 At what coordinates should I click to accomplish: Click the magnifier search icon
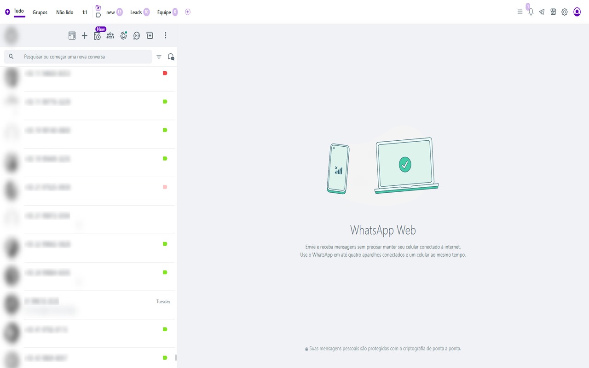(x=12, y=57)
